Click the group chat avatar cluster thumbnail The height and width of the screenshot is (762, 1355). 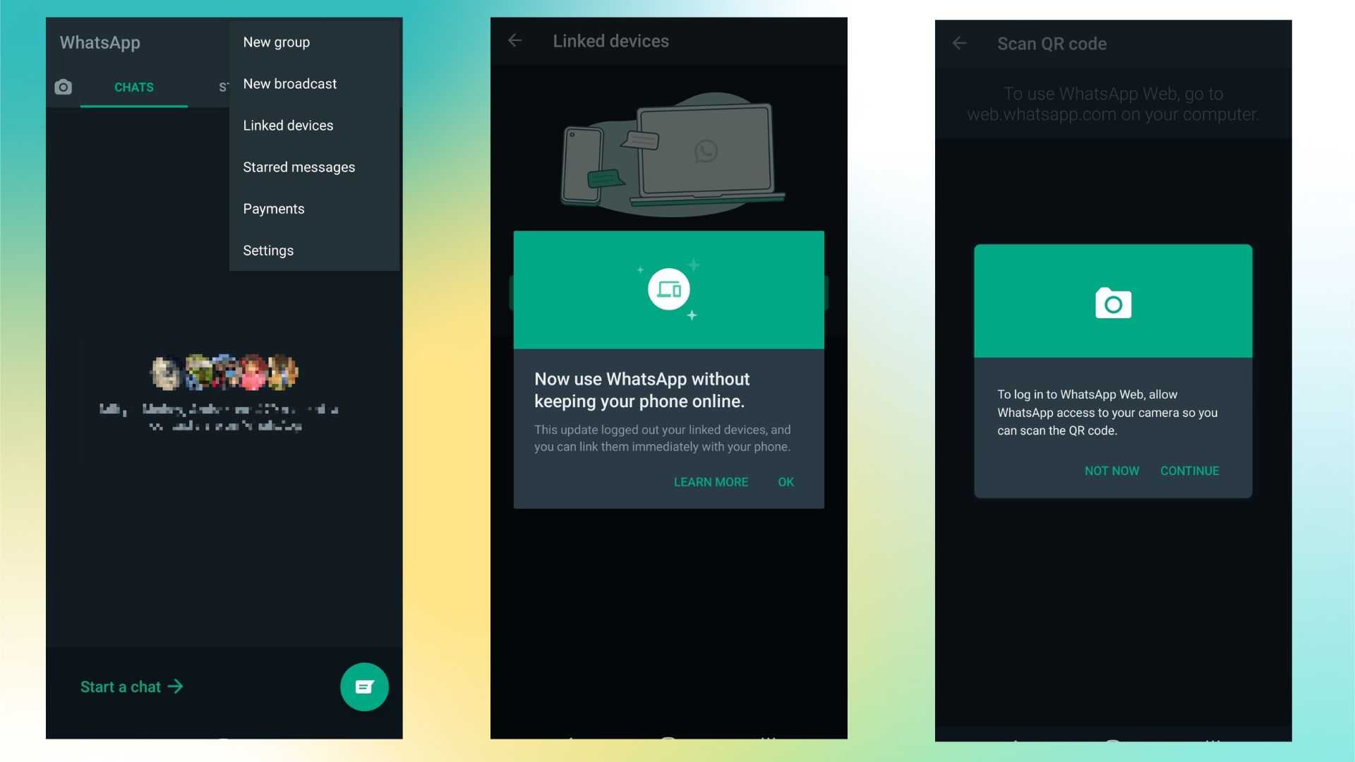(x=223, y=370)
